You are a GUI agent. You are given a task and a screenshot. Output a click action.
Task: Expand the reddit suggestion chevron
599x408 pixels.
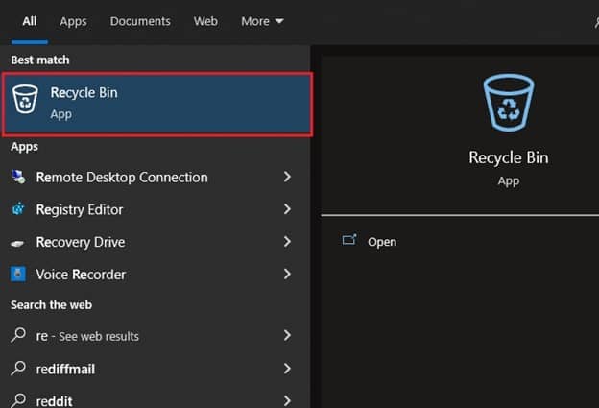[x=287, y=400]
